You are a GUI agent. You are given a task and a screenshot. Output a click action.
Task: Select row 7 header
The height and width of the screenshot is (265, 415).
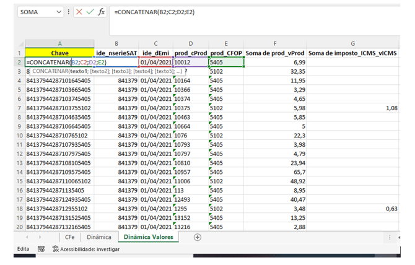click(x=18, y=108)
